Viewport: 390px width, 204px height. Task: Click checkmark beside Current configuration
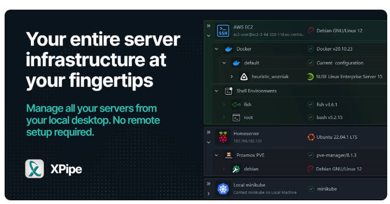click(x=310, y=63)
